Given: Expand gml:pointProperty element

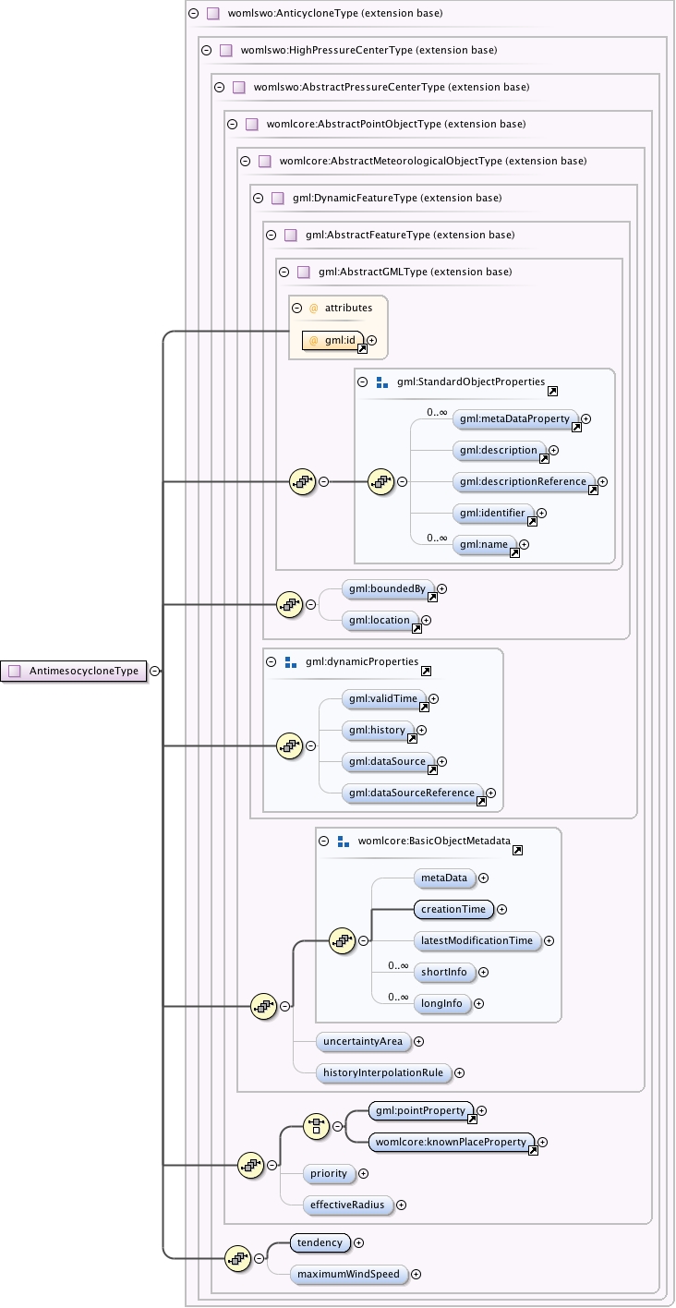Looking at the screenshot, I should [x=482, y=1110].
